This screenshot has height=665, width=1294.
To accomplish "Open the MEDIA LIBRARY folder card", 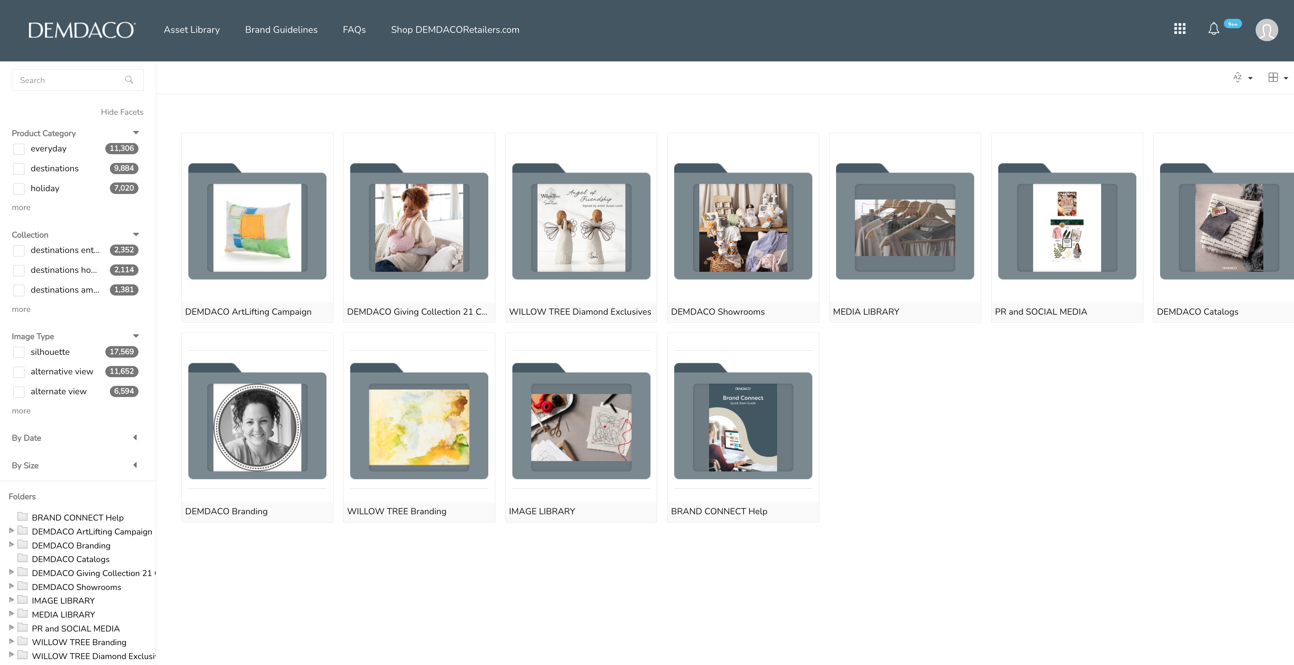I will [x=905, y=227].
